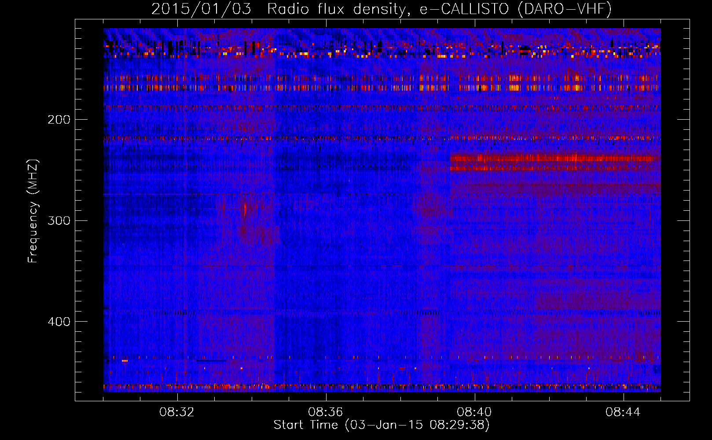Select the 'Frequency (MHZ)' y-axis label
Screen dimensions: 712x440
coord(33,211)
